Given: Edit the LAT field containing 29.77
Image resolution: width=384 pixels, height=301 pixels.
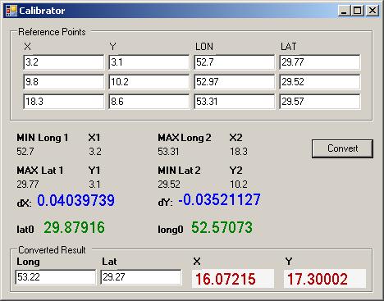Looking at the screenshot, I should click(319, 62).
